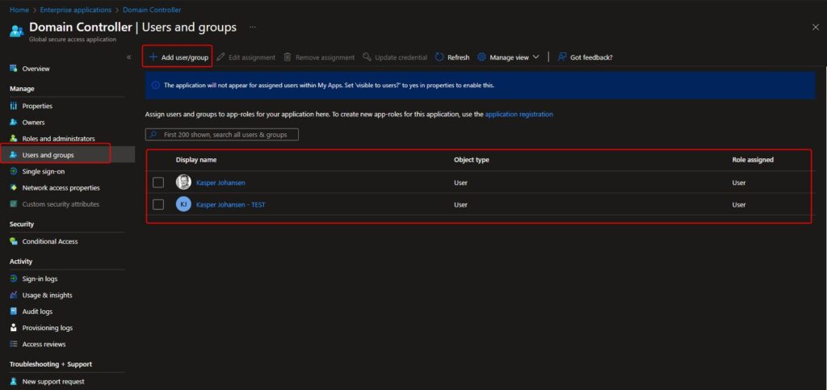Screen dimensions: 827x390
Task: Click the Refresh button label
Action: 459,57
